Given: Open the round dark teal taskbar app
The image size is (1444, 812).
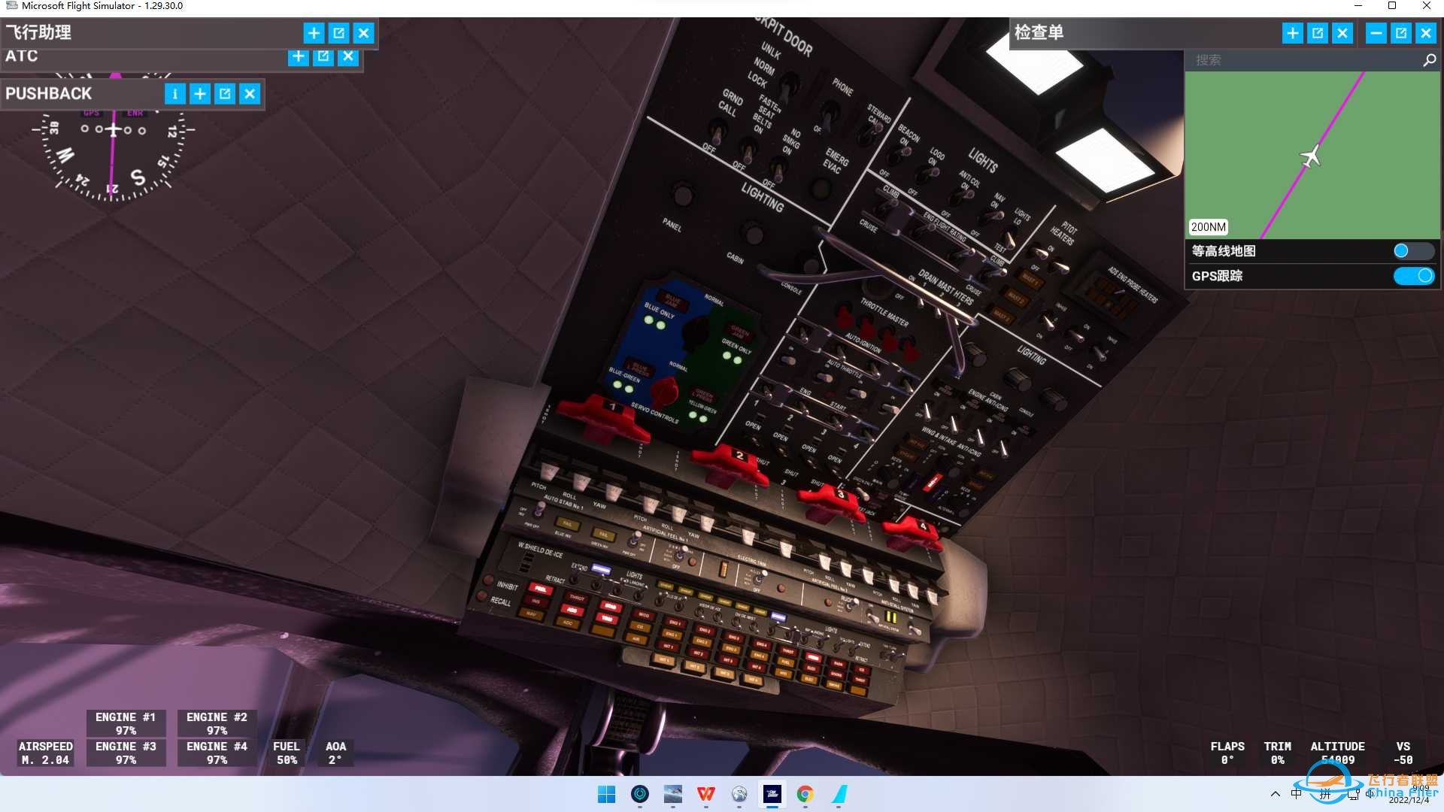Looking at the screenshot, I should (639, 794).
